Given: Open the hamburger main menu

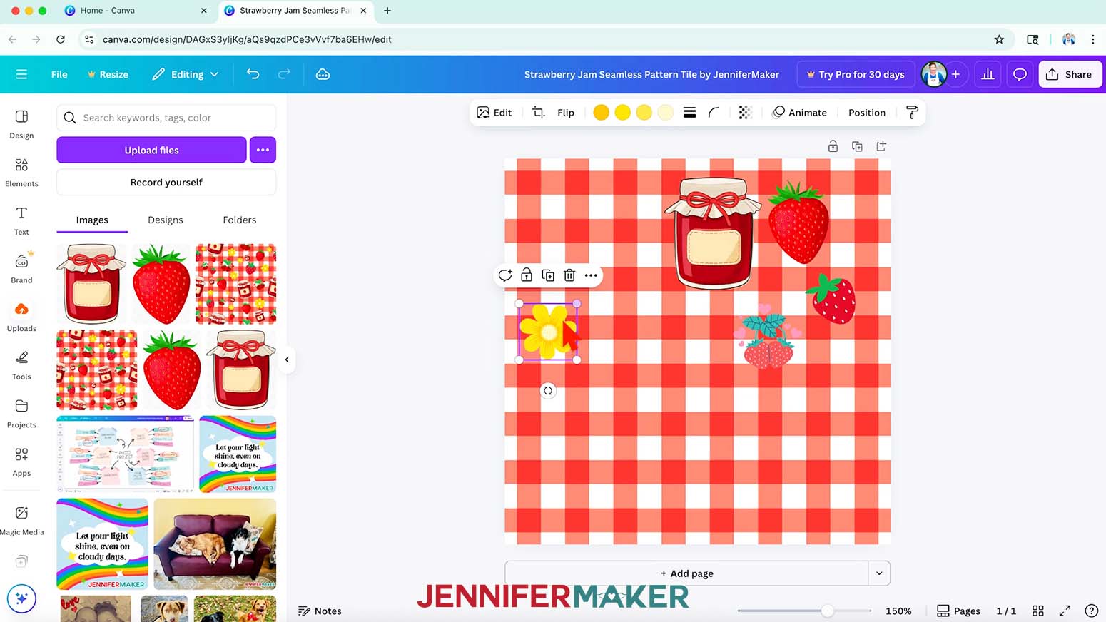Looking at the screenshot, I should coord(21,74).
